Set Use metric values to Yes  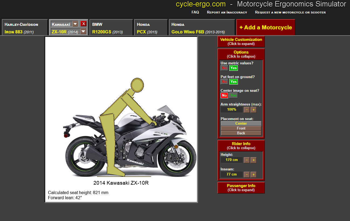click(x=234, y=68)
